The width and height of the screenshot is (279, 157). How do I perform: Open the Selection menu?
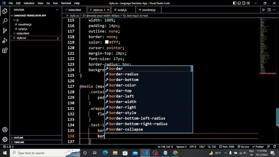tap(29, 3)
